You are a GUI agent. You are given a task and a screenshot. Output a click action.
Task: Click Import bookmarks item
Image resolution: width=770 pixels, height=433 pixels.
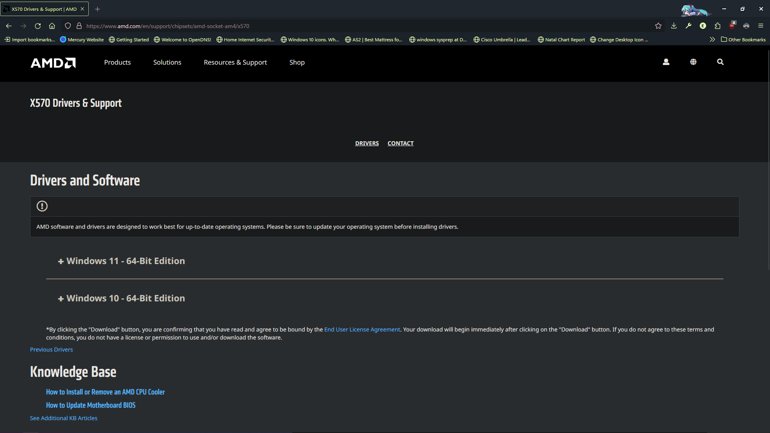[30, 39]
